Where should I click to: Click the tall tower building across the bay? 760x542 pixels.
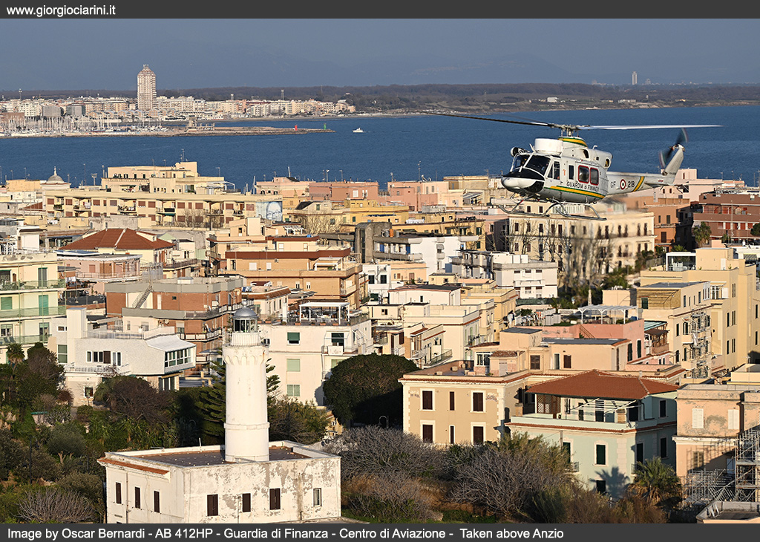[x=146, y=88]
